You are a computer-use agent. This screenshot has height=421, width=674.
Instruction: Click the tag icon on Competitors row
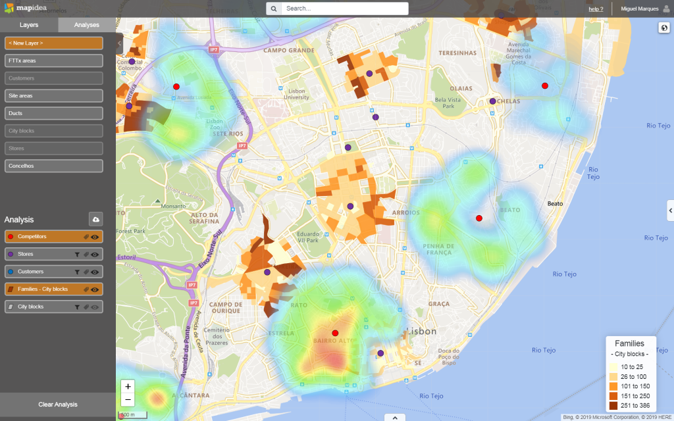[86, 237]
